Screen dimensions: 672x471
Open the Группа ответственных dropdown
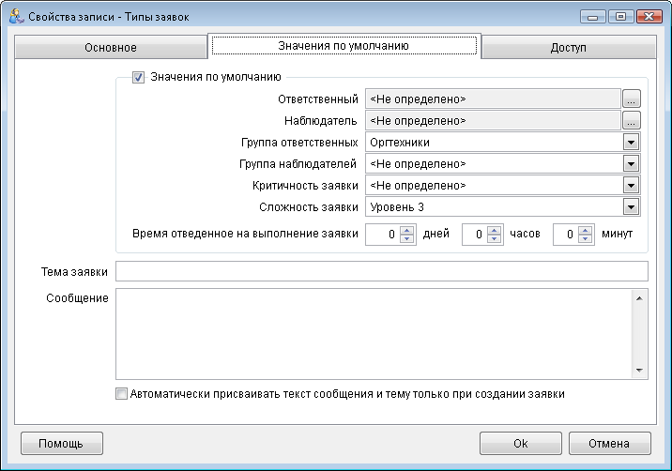632,143
